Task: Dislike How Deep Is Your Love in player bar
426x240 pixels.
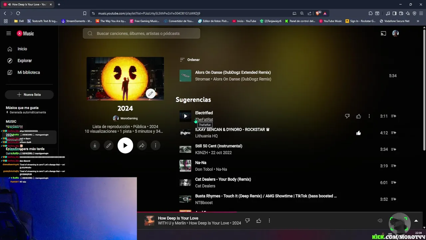Action: point(247,221)
